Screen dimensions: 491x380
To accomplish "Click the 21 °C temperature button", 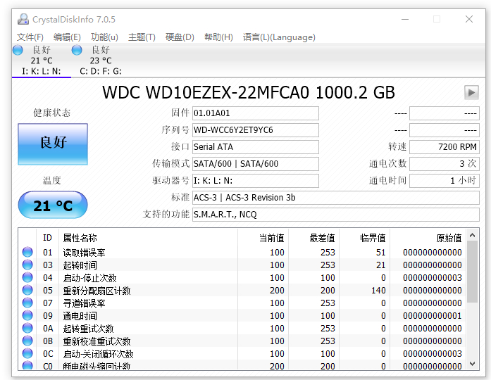I will 53,205.
